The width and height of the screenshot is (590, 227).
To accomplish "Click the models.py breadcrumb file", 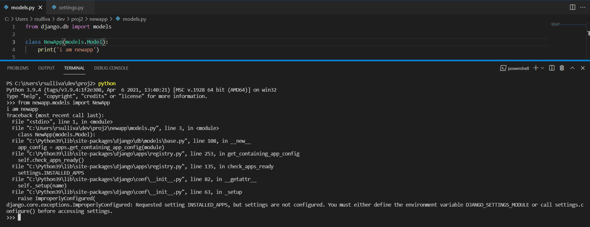I will coord(134,19).
